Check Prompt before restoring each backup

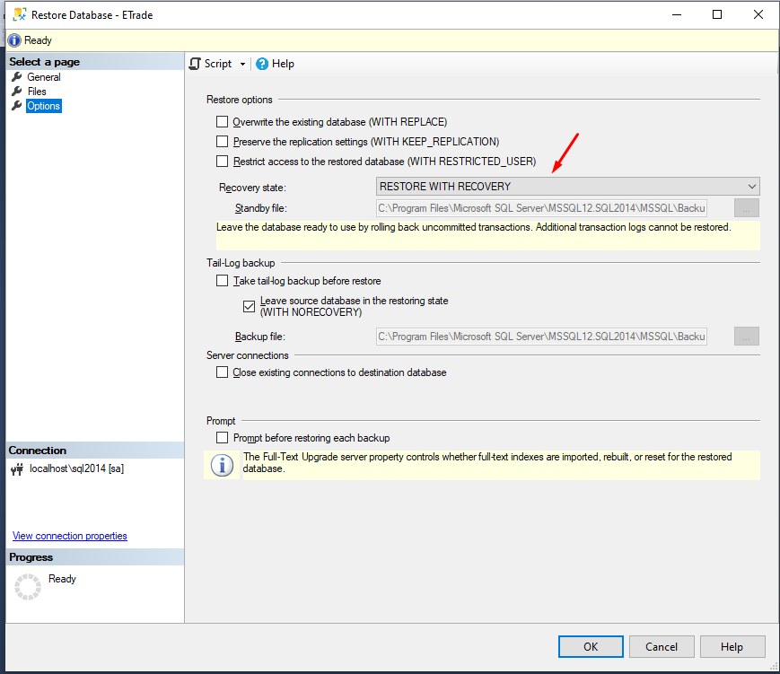(x=222, y=438)
